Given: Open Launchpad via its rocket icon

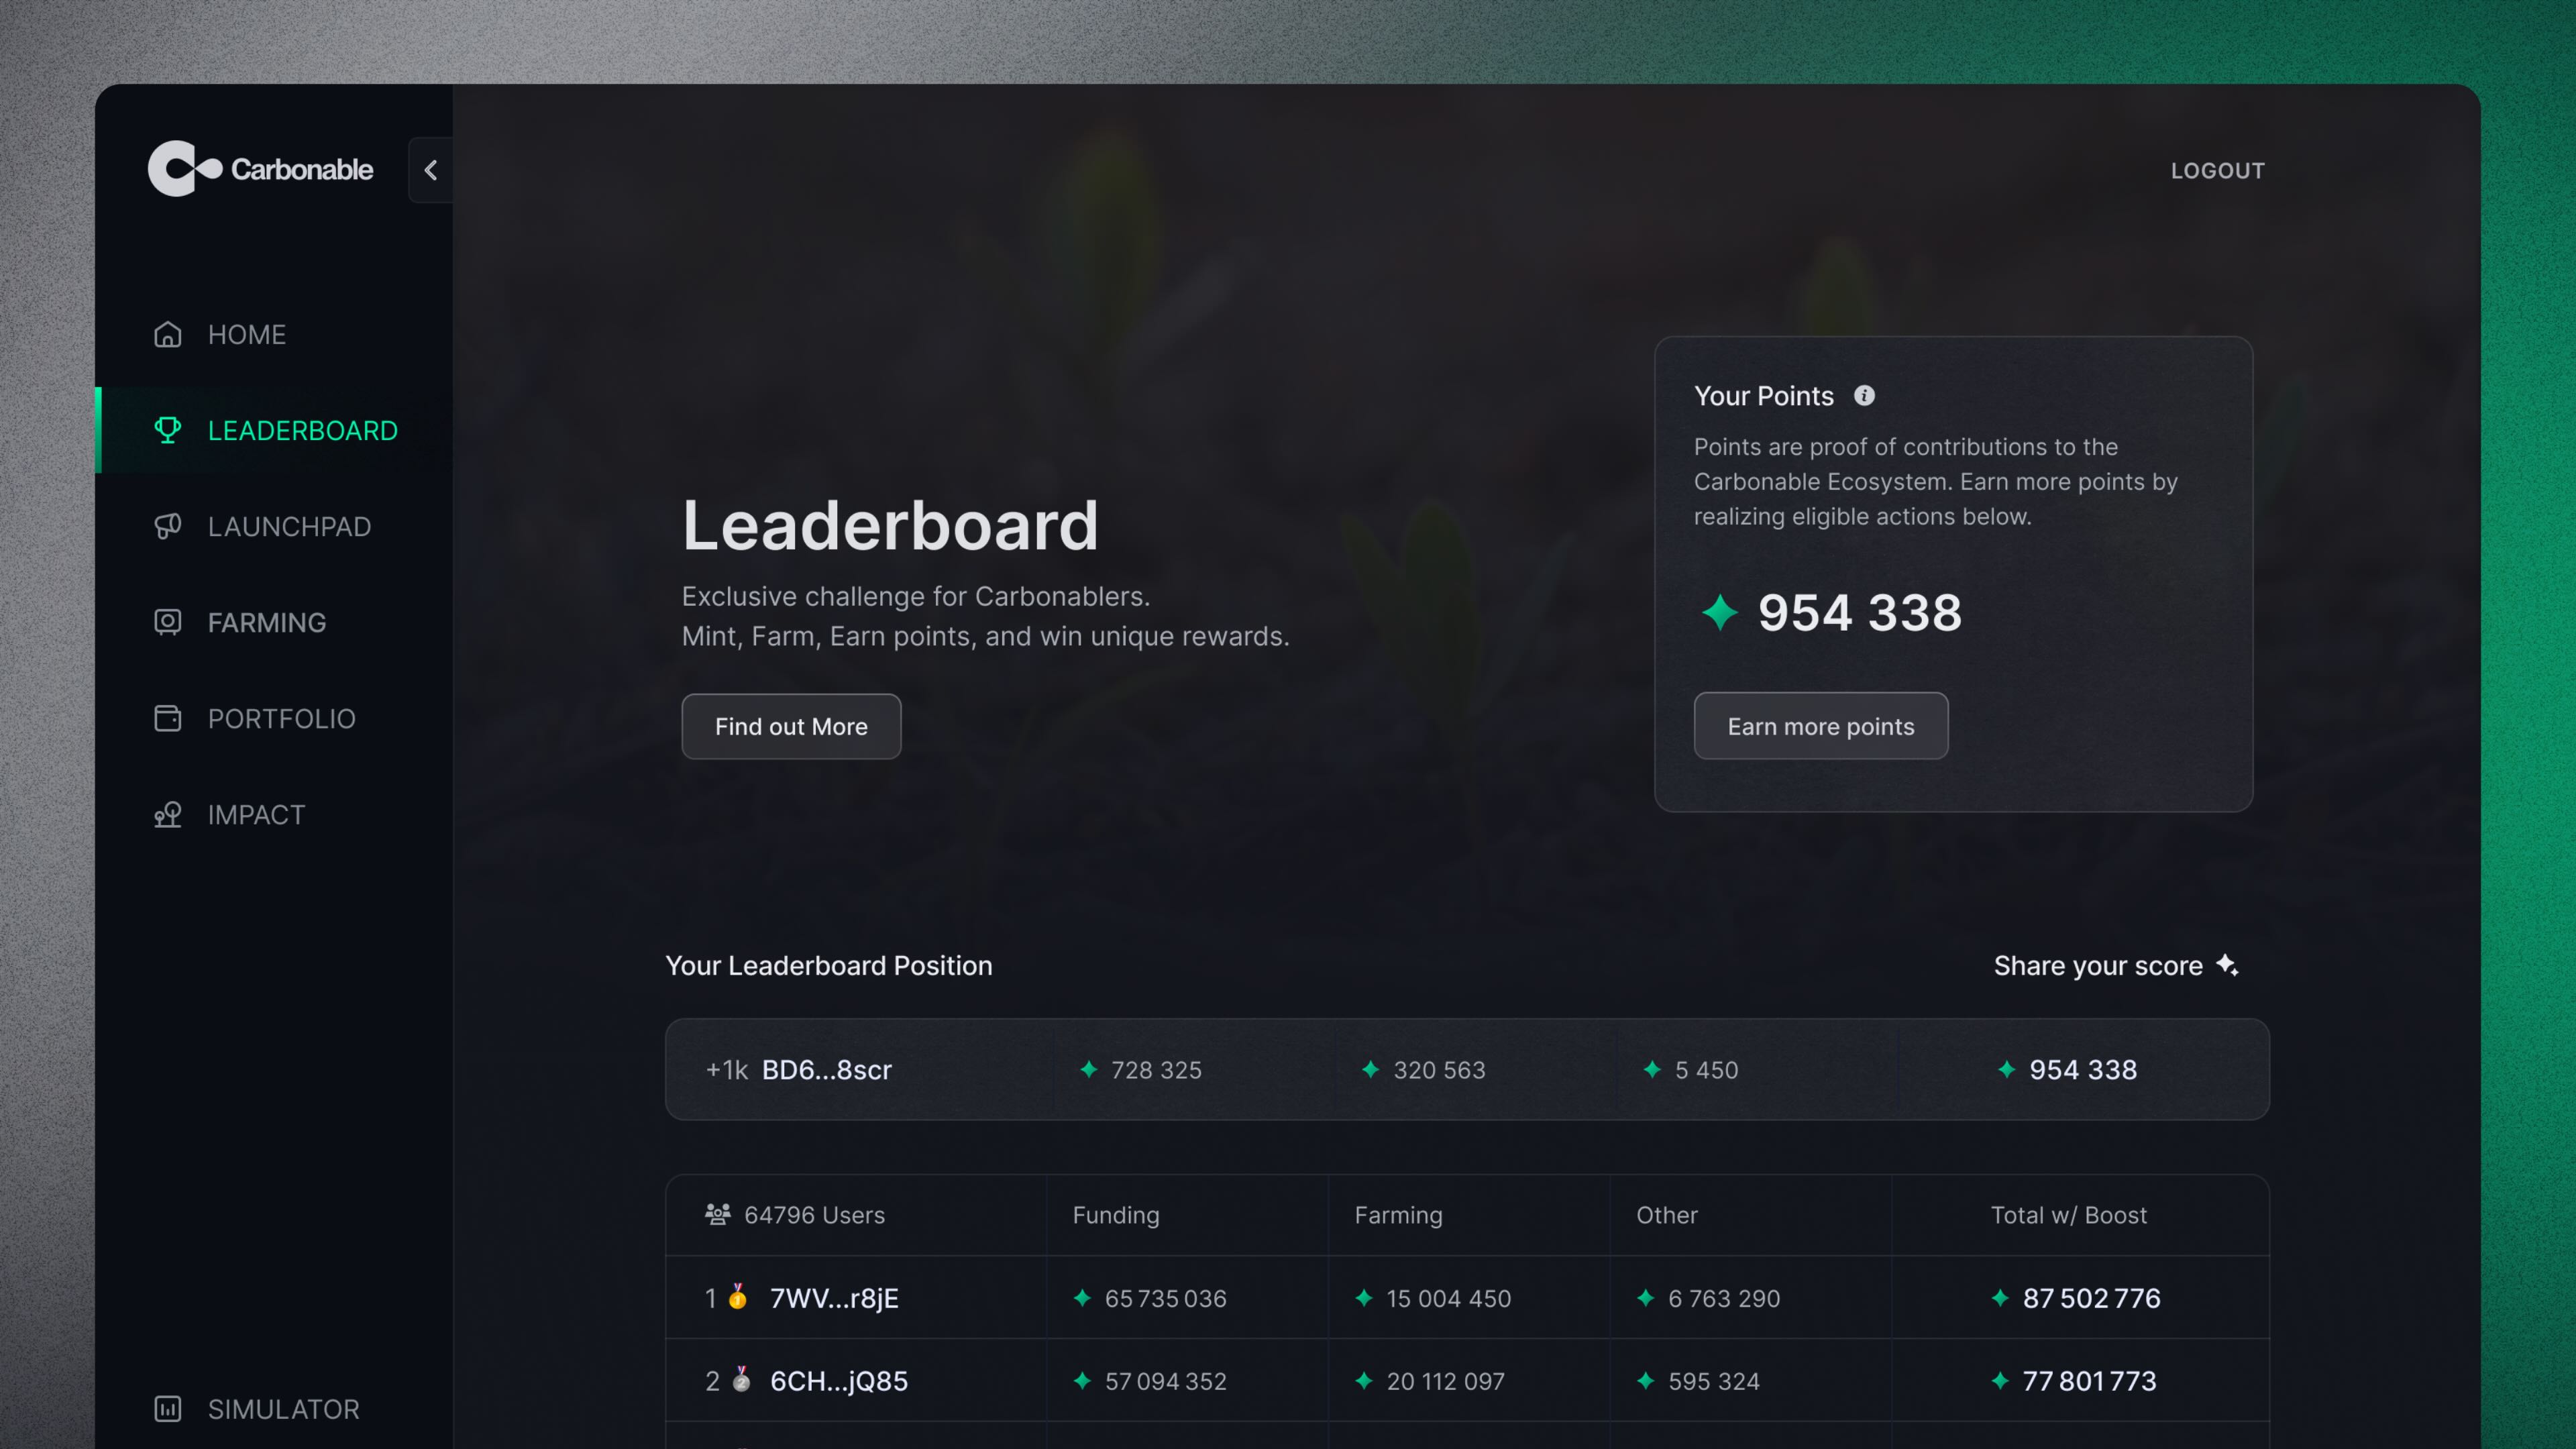Looking at the screenshot, I should coord(168,526).
